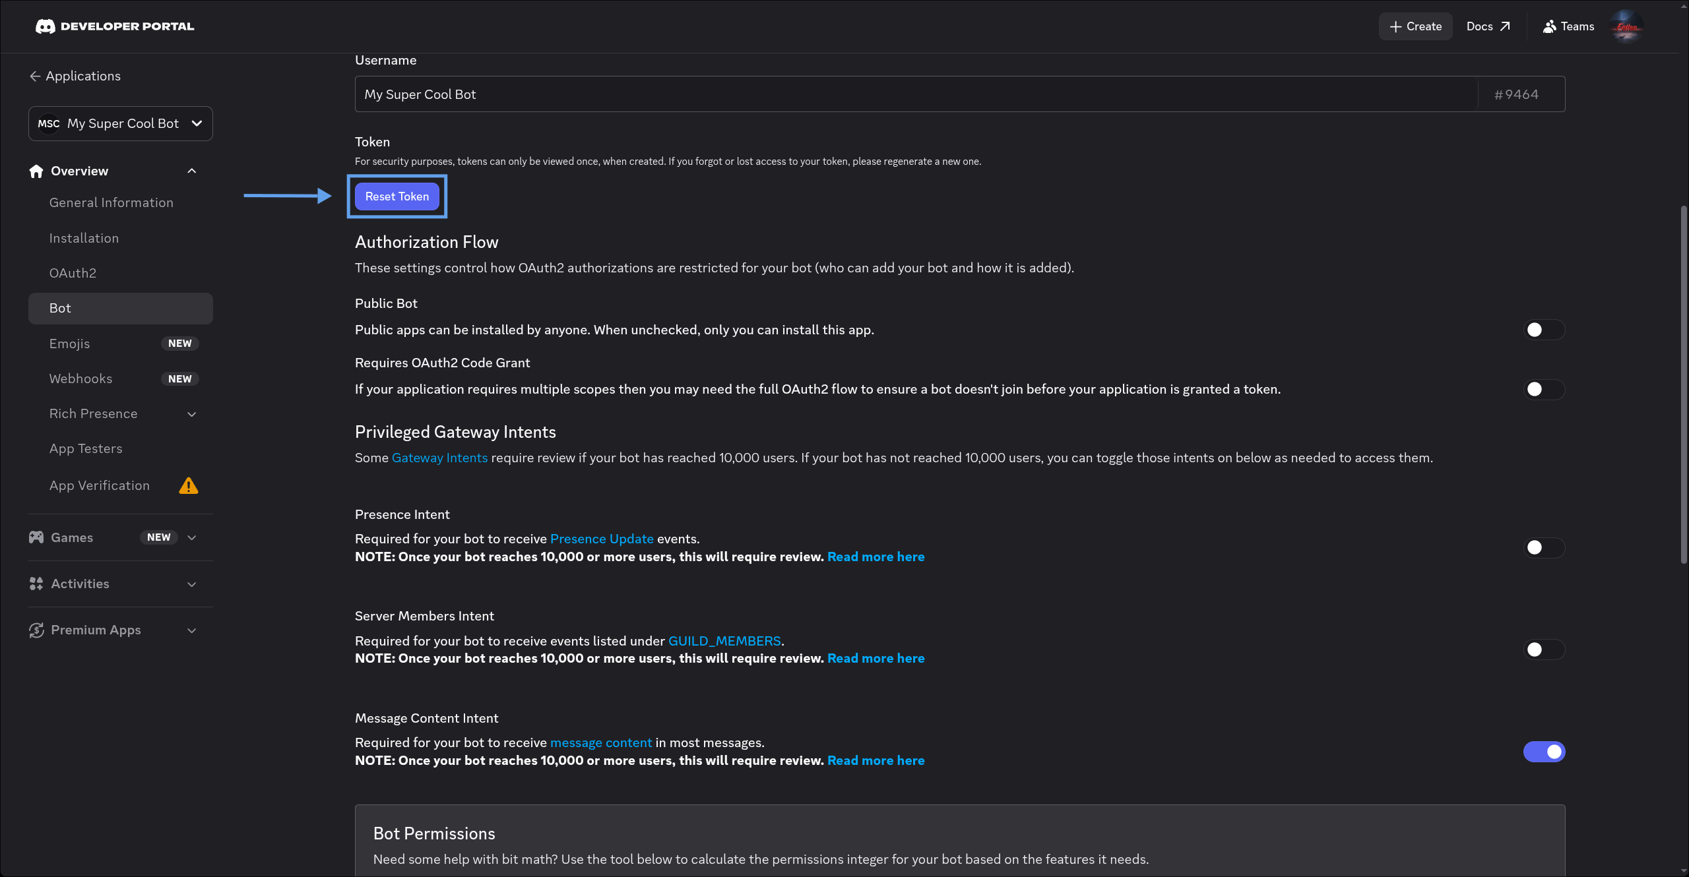This screenshot has width=1689, height=877.
Task: Open the message content link
Action: [x=601, y=742]
